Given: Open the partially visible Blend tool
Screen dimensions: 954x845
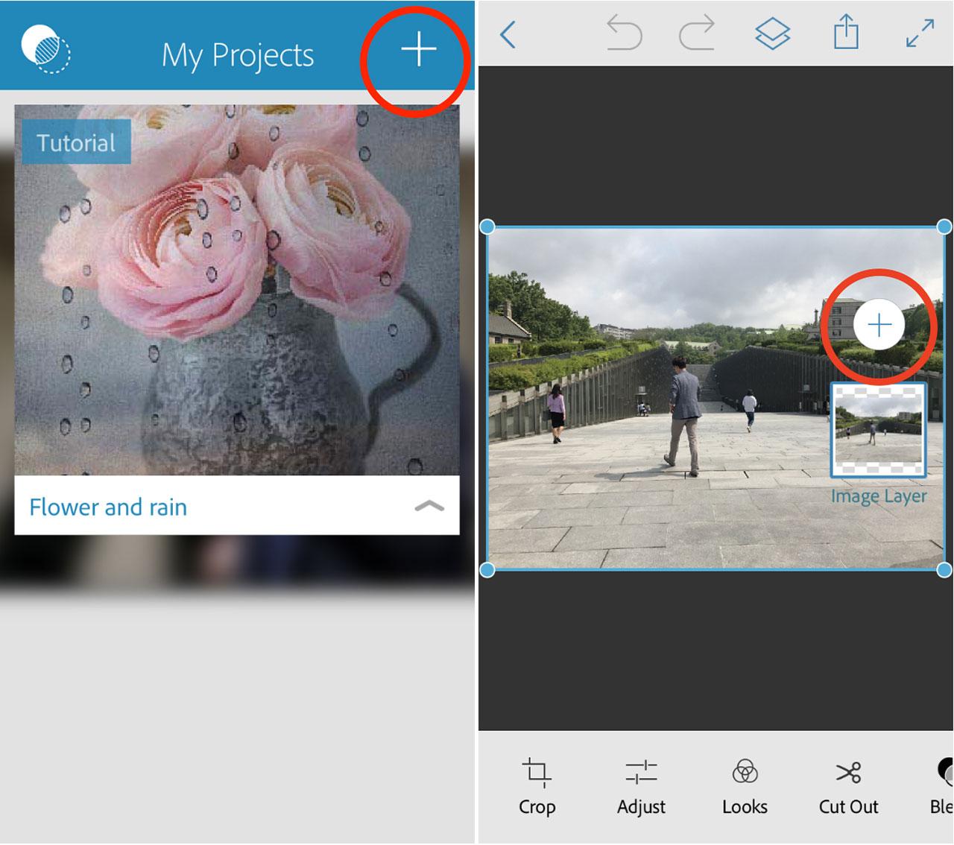Looking at the screenshot, I should 943,785.
